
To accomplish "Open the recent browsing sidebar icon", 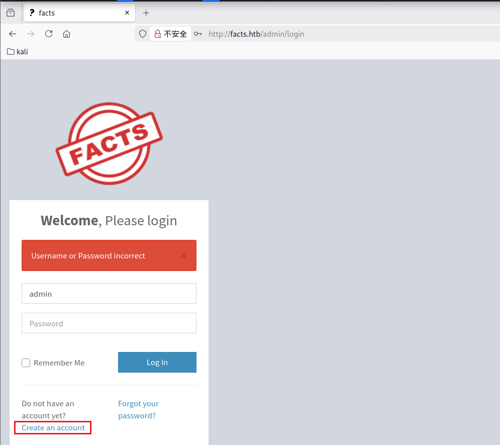I will 11,13.
